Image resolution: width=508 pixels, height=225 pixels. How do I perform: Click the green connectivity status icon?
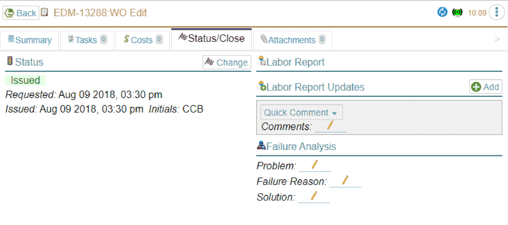point(457,12)
